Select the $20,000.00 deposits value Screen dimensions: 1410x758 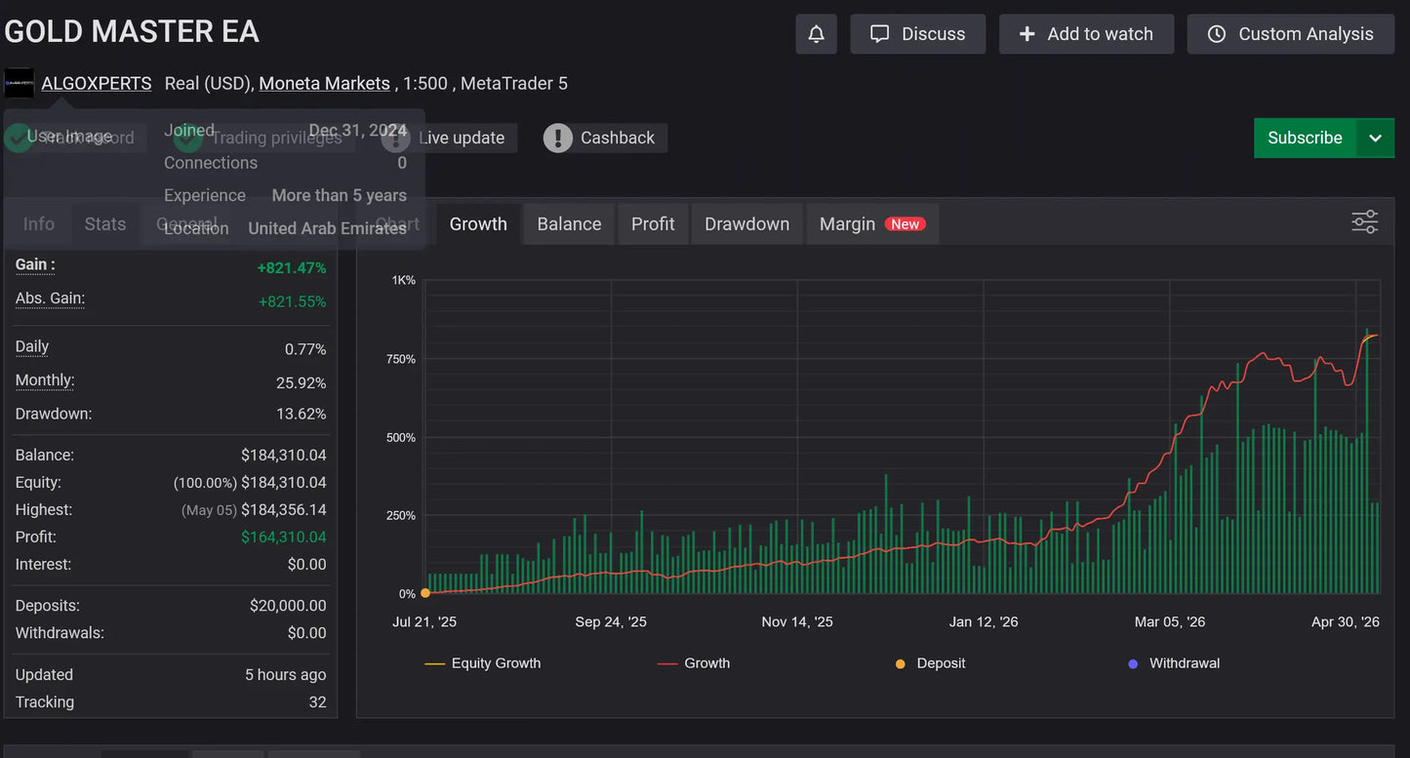(288, 606)
